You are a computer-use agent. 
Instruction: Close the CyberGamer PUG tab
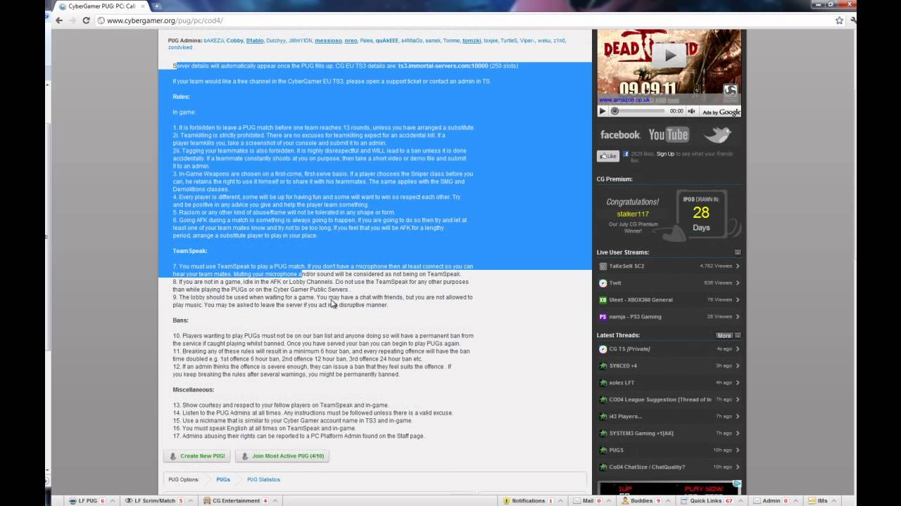click(x=141, y=6)
